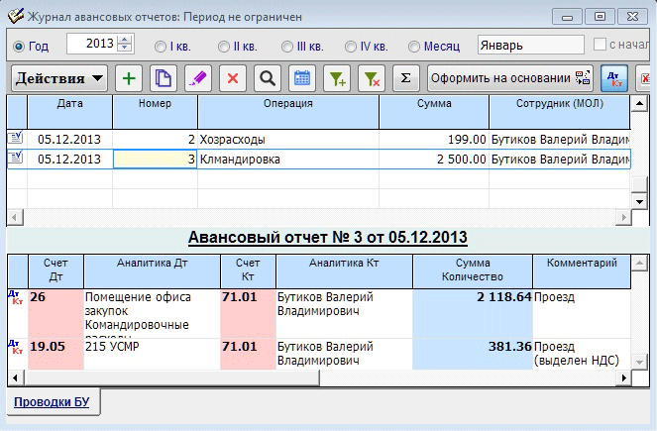Clear the filter with the funnel cross icon

coord(372,78)
